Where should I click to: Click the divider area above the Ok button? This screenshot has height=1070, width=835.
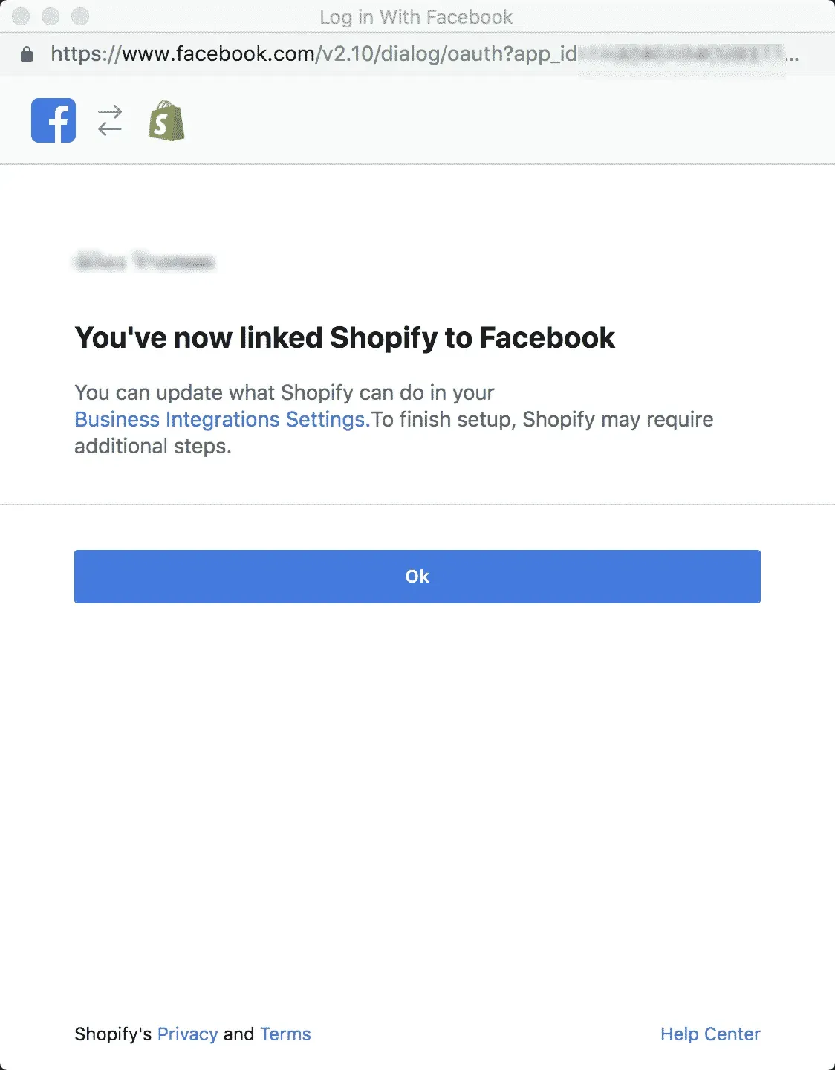(x=417, y=508)
